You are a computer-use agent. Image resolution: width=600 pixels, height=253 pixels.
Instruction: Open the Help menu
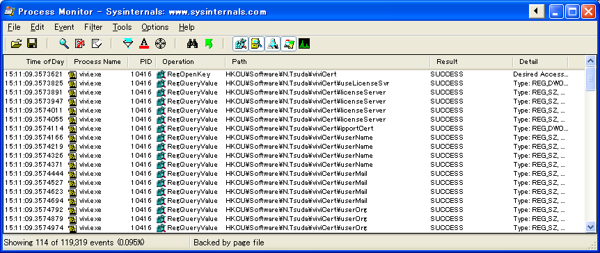pos(187,27)
